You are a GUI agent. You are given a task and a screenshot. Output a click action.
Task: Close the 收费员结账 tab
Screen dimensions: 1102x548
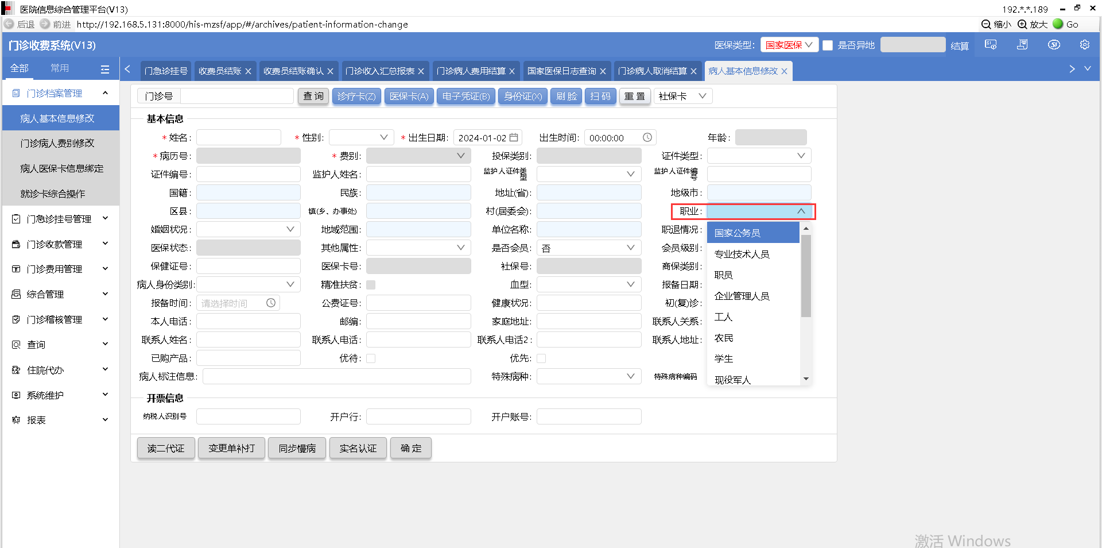pos(248,71)
